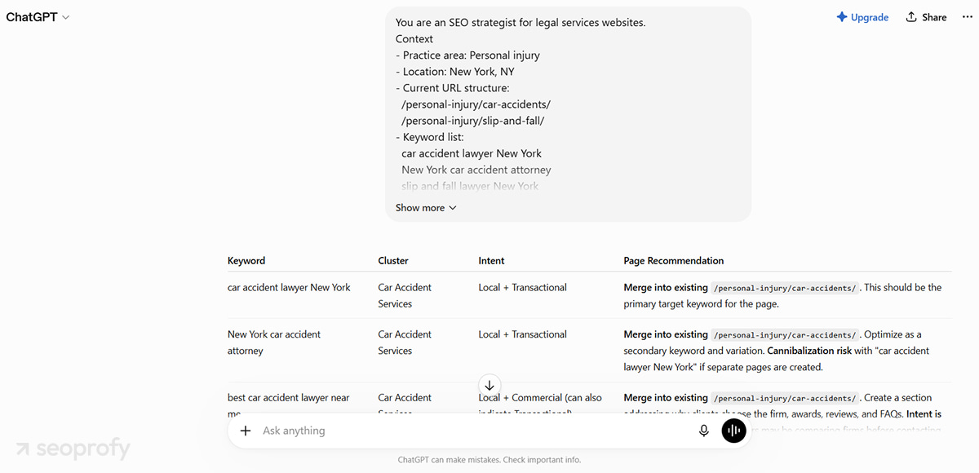This screenshot has height=473, width=979.
Task: Click the seoprofy watermark logo
Action: coord(73,449)
